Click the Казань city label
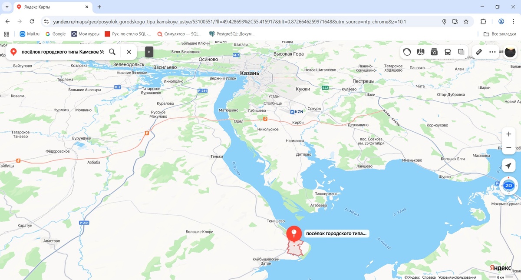The image size is (521, 280). pos(250,73)
